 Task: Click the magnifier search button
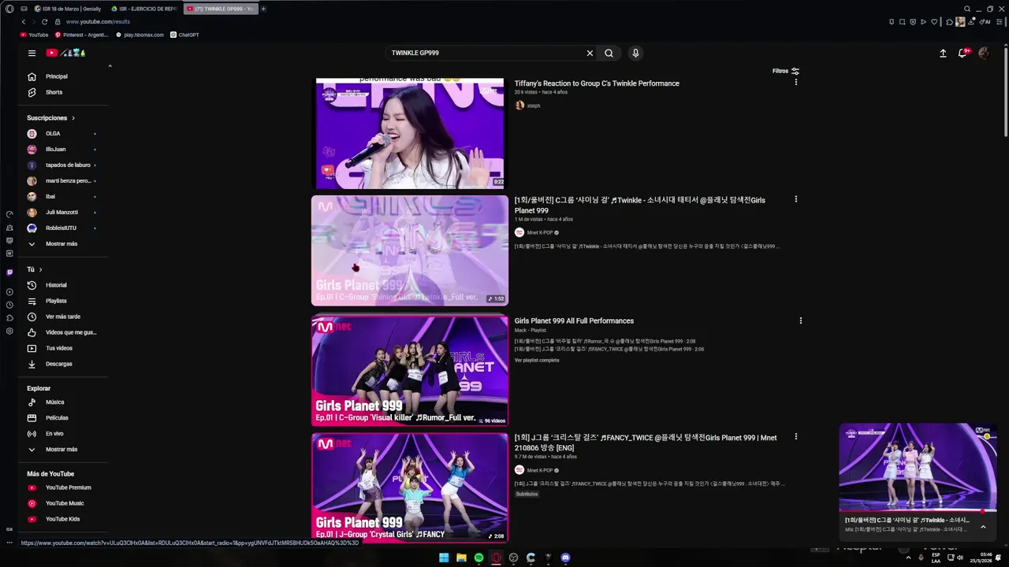click(609, 53)
